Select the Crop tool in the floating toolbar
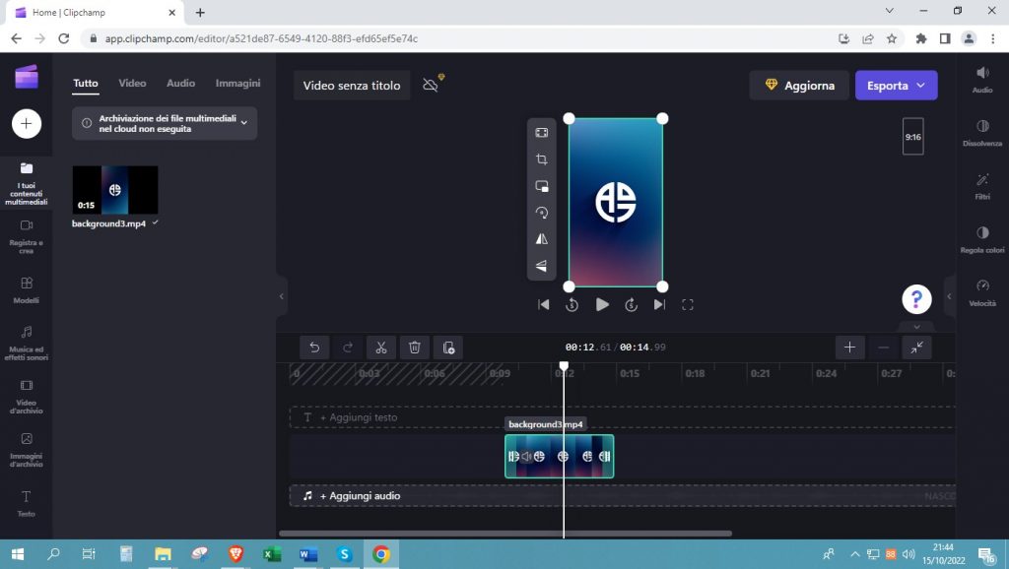This screenshot has height=569, width=1009. coord(541,159)
